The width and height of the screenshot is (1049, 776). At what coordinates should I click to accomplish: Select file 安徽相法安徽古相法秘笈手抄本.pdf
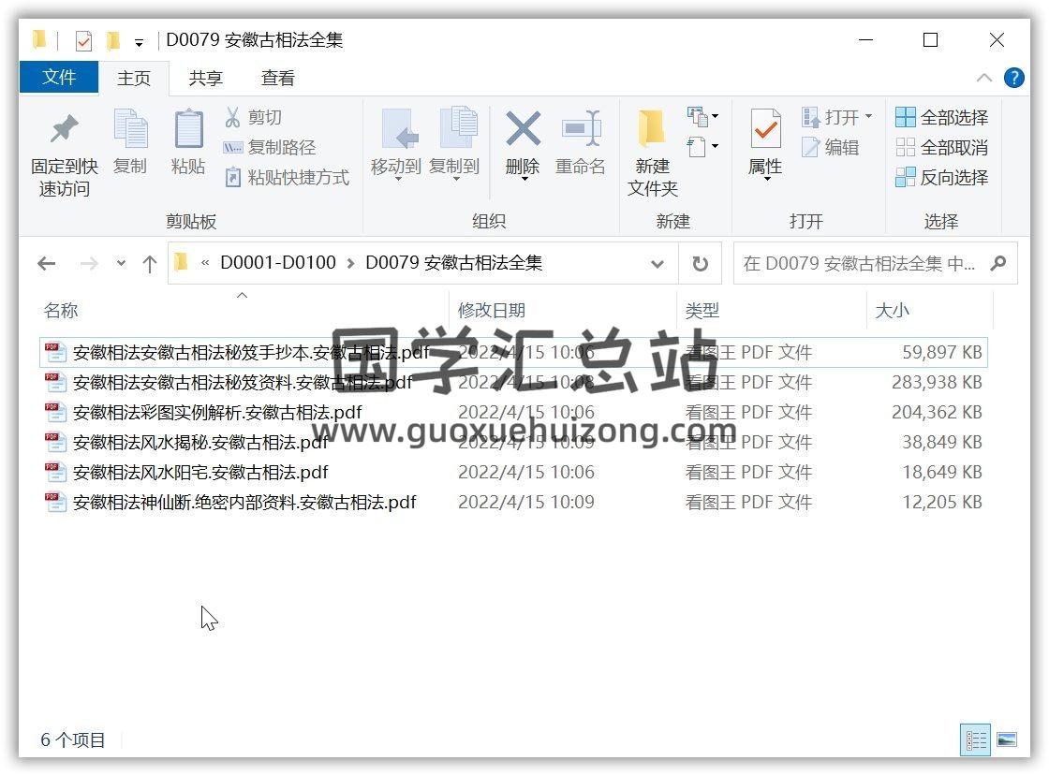coord(514,352)
